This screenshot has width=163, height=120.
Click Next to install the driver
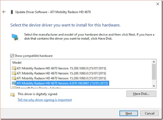(x=129, y=113)
